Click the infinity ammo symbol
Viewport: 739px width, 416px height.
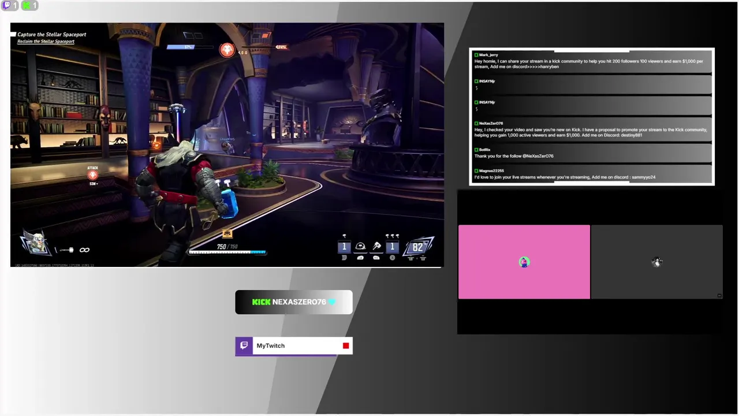[84, 250]
